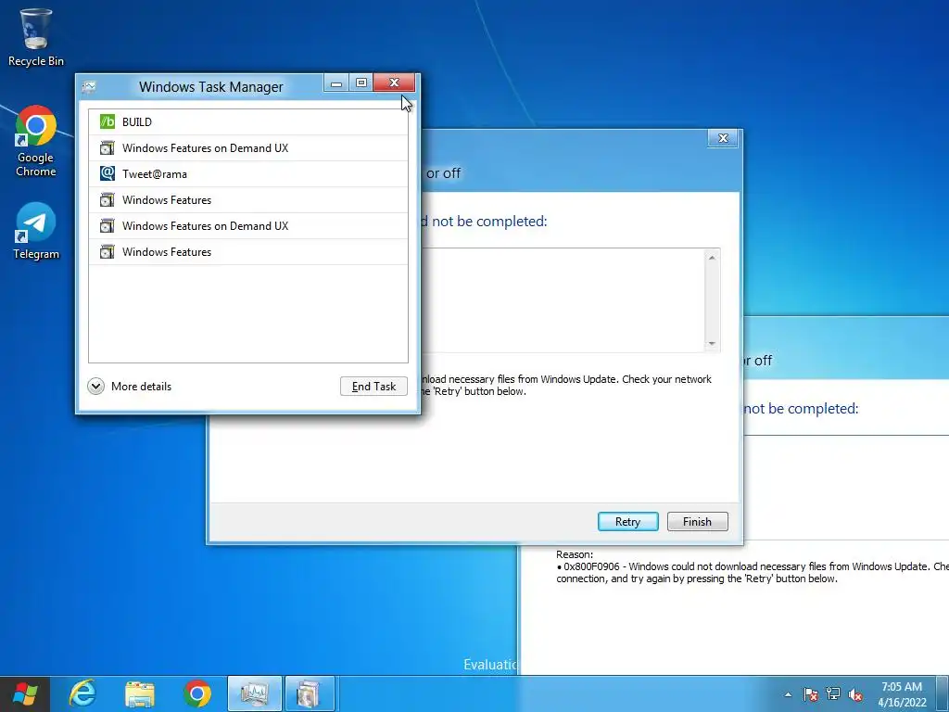Select the Tweet@rama task
This screenshot has height=712, width=949.
point(248,173)
